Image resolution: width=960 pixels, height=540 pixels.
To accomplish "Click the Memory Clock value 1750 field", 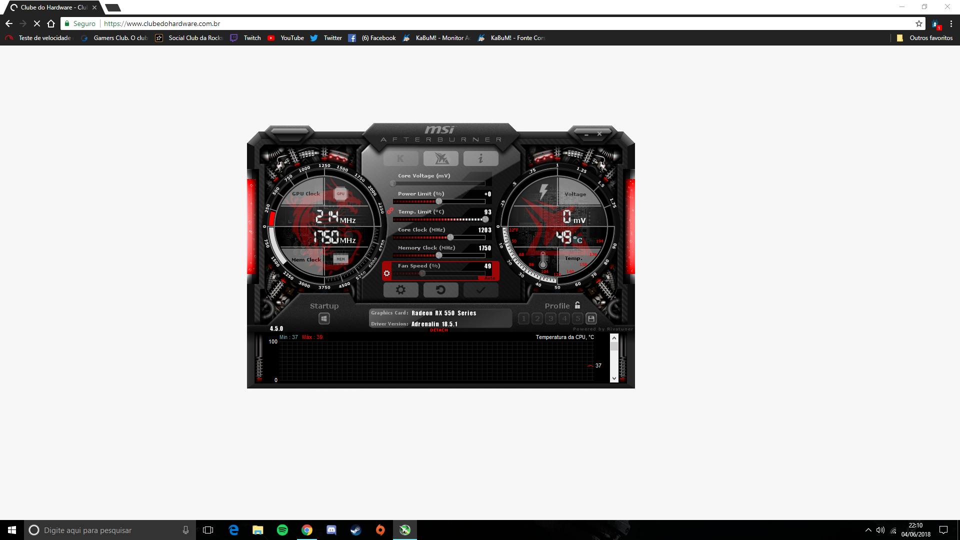I will pyautogui.click(x=484, y=248).
